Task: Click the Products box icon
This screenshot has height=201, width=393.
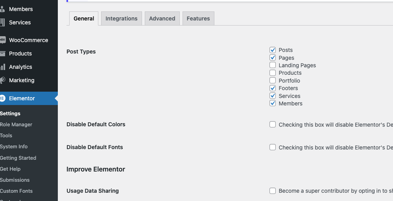Action: tap(2, 53)
